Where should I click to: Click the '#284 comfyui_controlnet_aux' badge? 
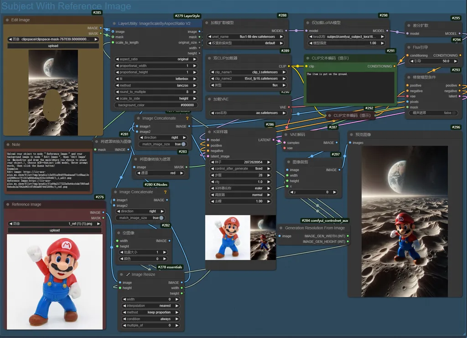pos(325,220)
